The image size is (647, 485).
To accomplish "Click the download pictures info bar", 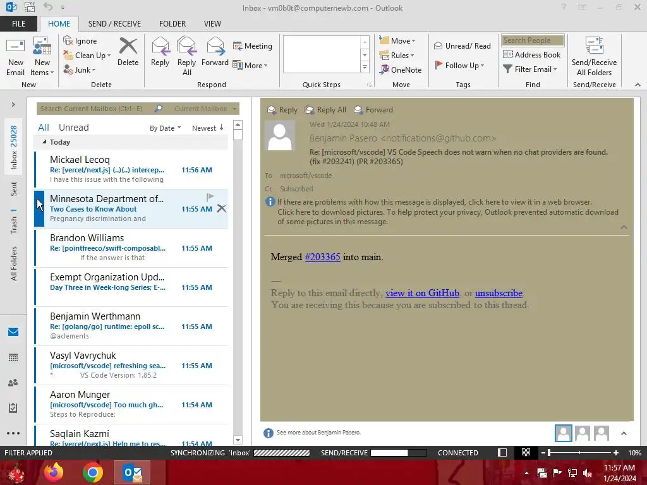I will tap(448, 217).
